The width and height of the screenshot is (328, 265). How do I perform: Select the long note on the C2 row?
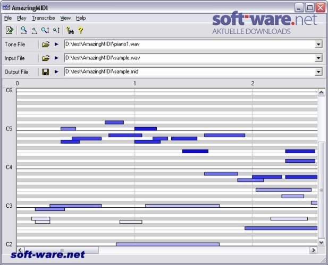click(168, 244)
